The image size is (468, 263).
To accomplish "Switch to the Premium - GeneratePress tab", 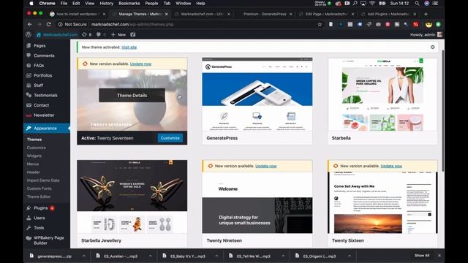I will (x=265, y=14).
